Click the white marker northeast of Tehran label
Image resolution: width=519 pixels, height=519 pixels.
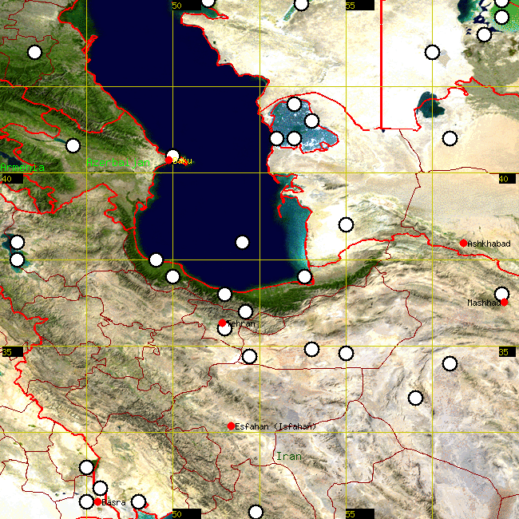click(245, 311)
